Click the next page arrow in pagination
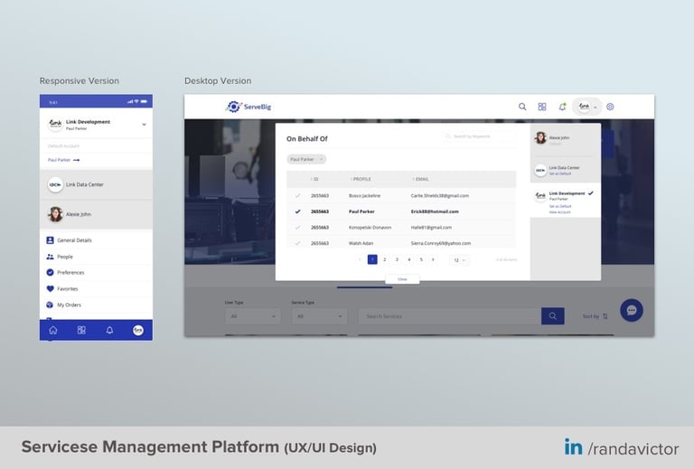Image resolution: width=694 pixels, height=469 pixels. [433, 259]
